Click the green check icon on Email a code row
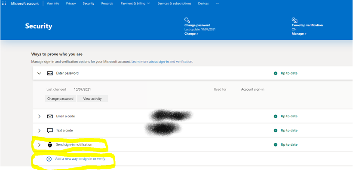353x170 pixels. point(276,116)
